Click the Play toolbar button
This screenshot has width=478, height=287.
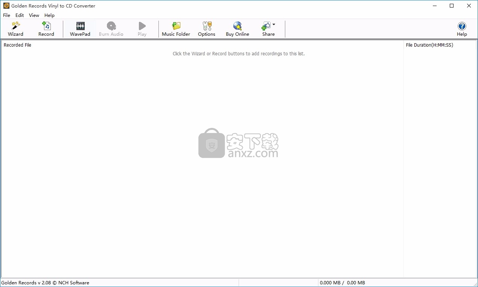tap(142, 29)
